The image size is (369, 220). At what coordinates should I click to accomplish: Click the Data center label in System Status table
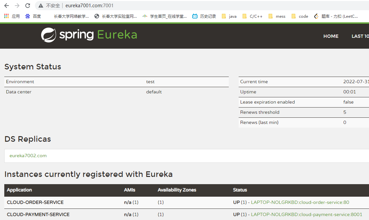point(18,92)
